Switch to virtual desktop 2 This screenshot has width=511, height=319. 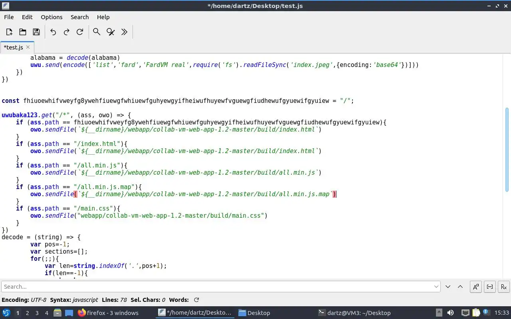(27, 313)
